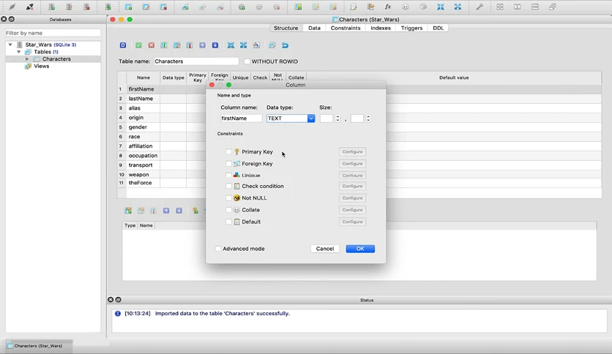
Task: Switch to the Structure tab
Action: (x=286, y=28)
